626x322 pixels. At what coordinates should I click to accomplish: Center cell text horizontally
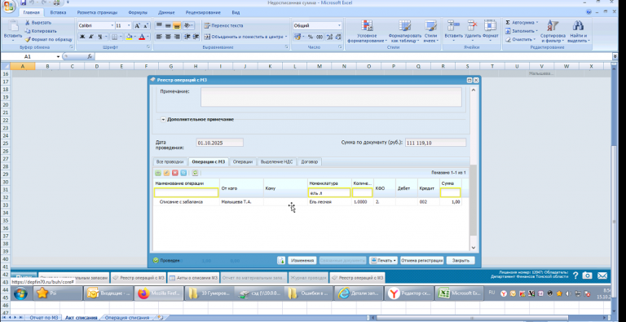(x=168, y=37)
